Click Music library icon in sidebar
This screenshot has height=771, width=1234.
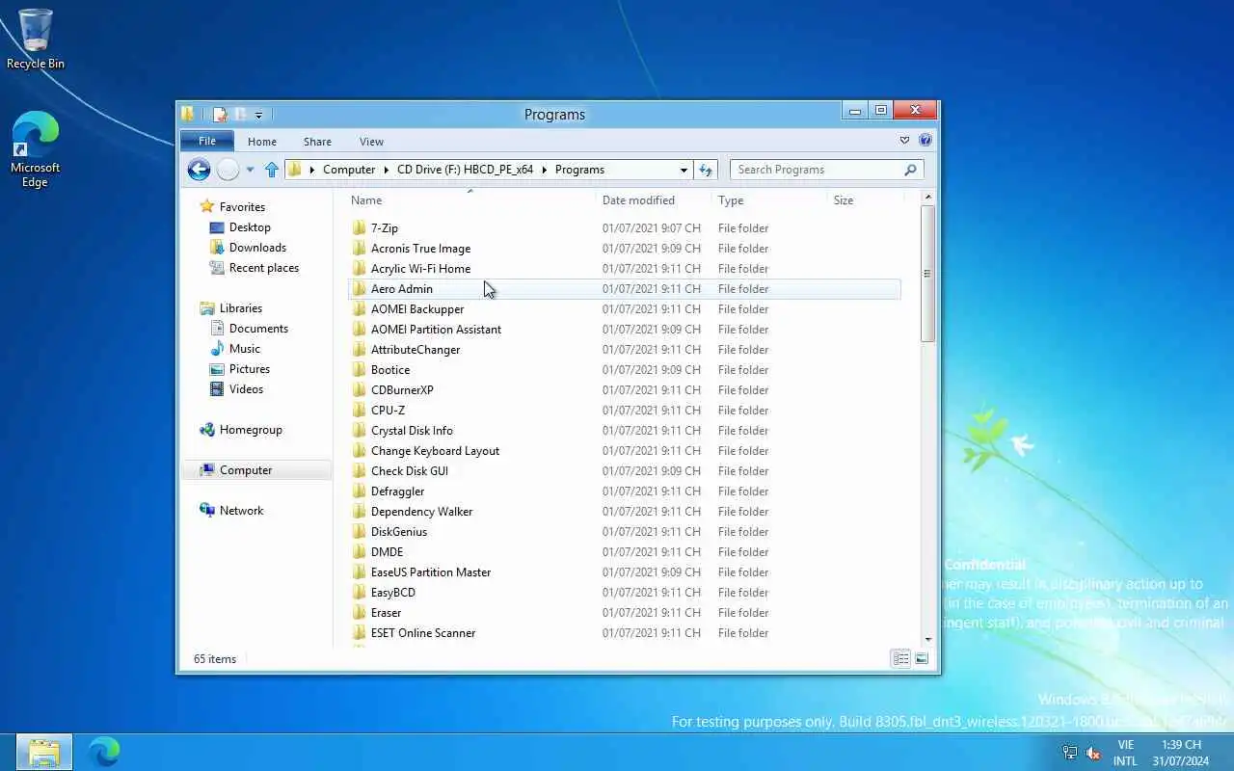pos(217,349)
